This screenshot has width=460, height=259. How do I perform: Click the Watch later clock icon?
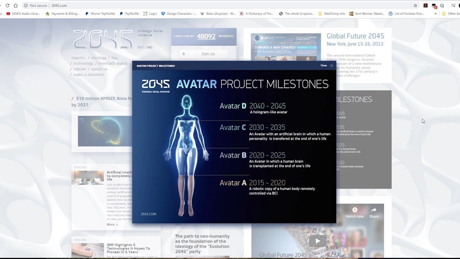point(355,210)
